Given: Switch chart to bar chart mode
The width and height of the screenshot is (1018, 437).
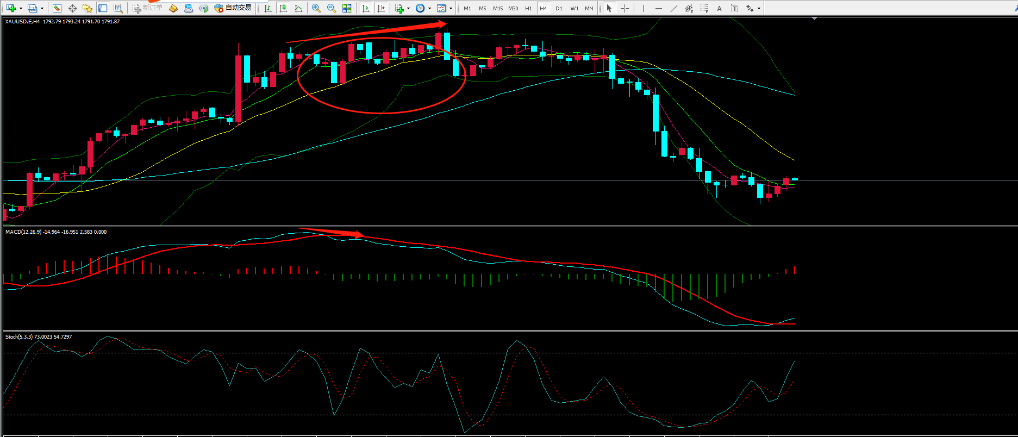Looking at the screenshot, I should pyautogui.click(x=268, y=8).
